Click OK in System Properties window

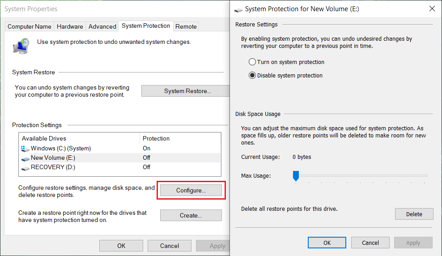[x=121, y=246]
